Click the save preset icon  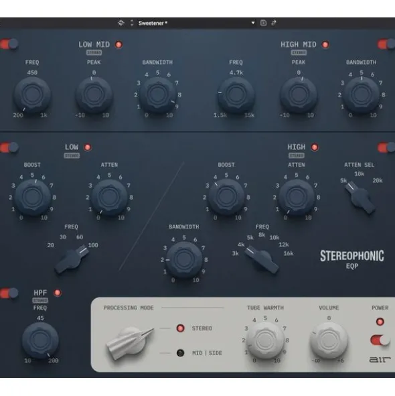pyautogui.click(x=263, y=23)
